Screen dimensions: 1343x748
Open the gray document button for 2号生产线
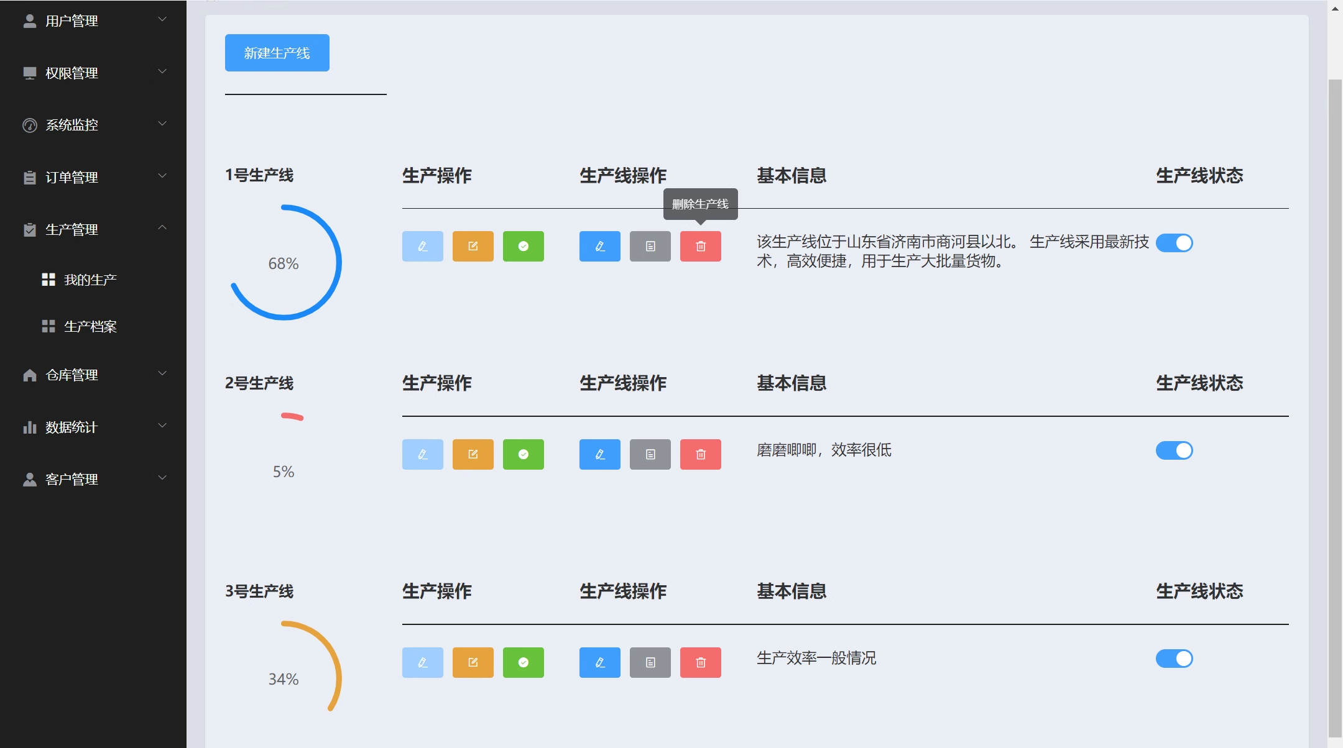click(650, 454)
